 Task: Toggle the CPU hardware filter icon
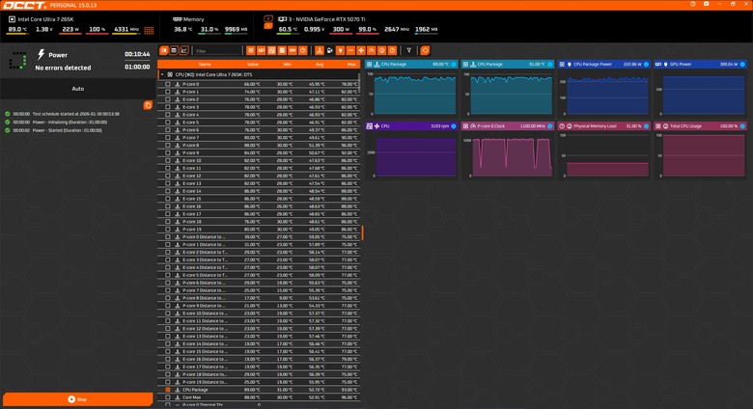coord(251,50)
